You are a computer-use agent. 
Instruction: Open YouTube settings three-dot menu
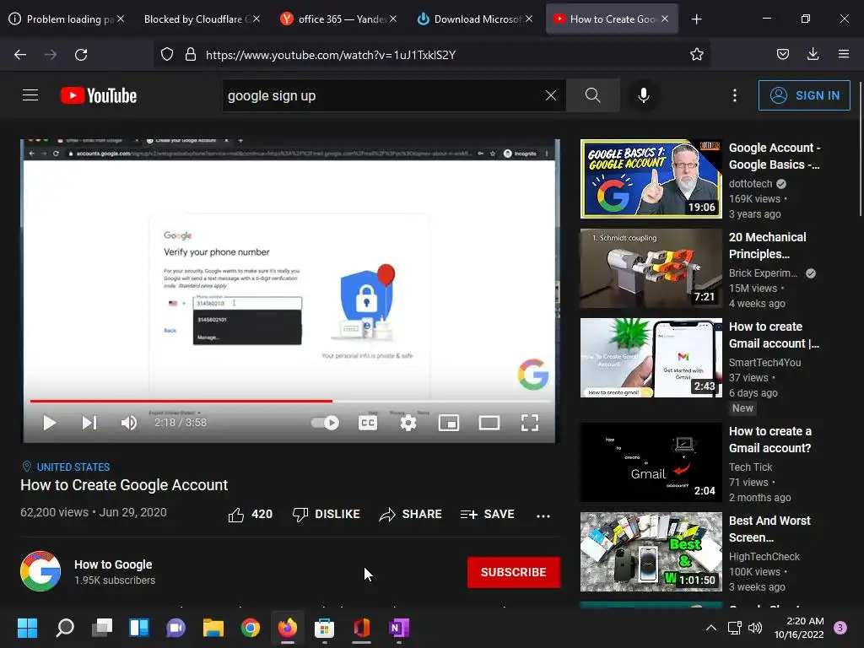735,95
